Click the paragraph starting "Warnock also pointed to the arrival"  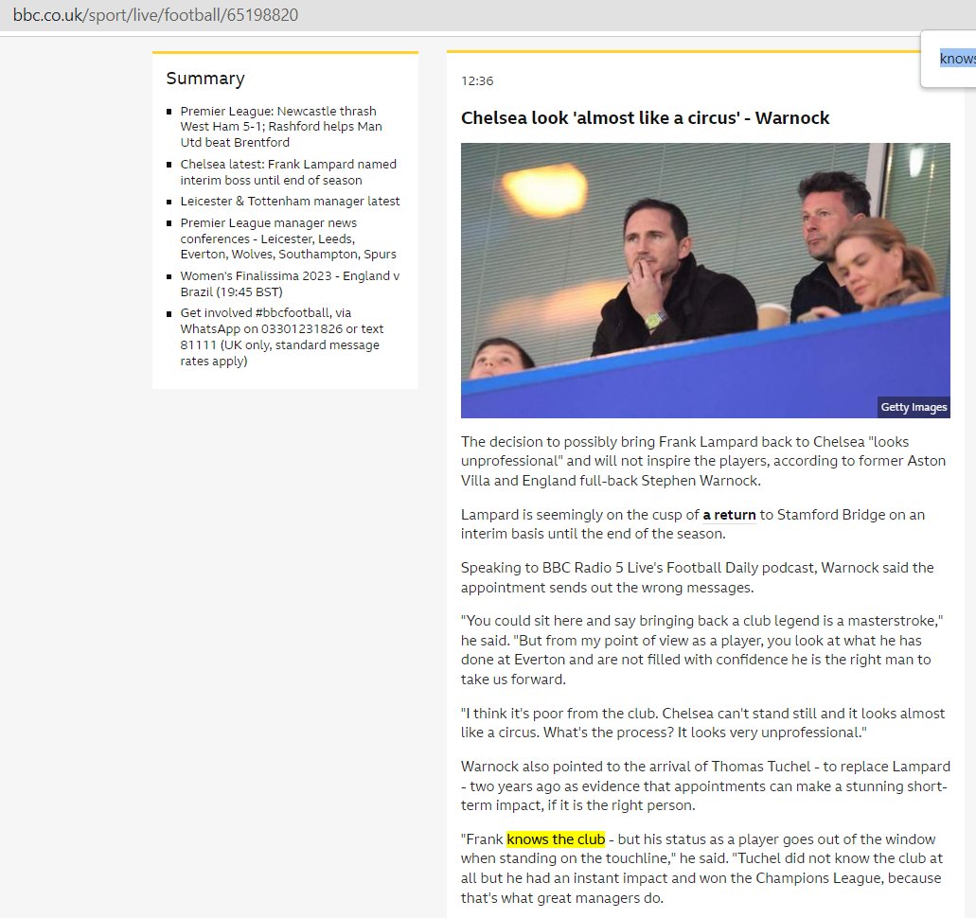pos(705,786)
